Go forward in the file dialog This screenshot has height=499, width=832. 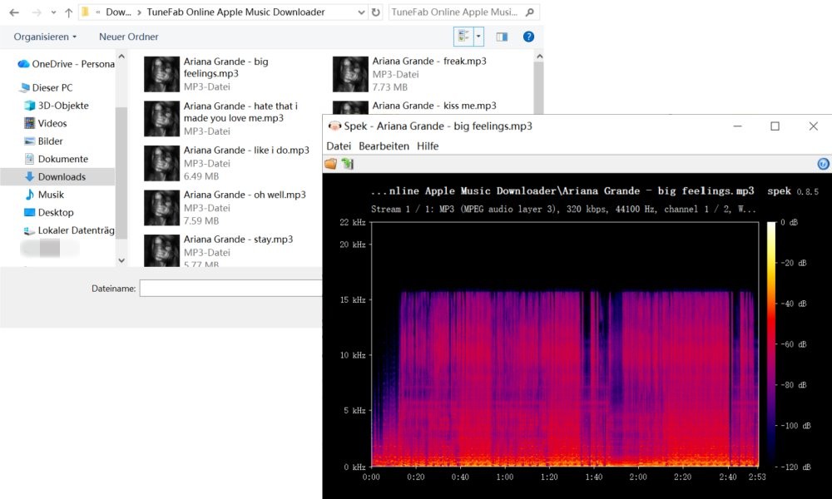pos(37,12)
